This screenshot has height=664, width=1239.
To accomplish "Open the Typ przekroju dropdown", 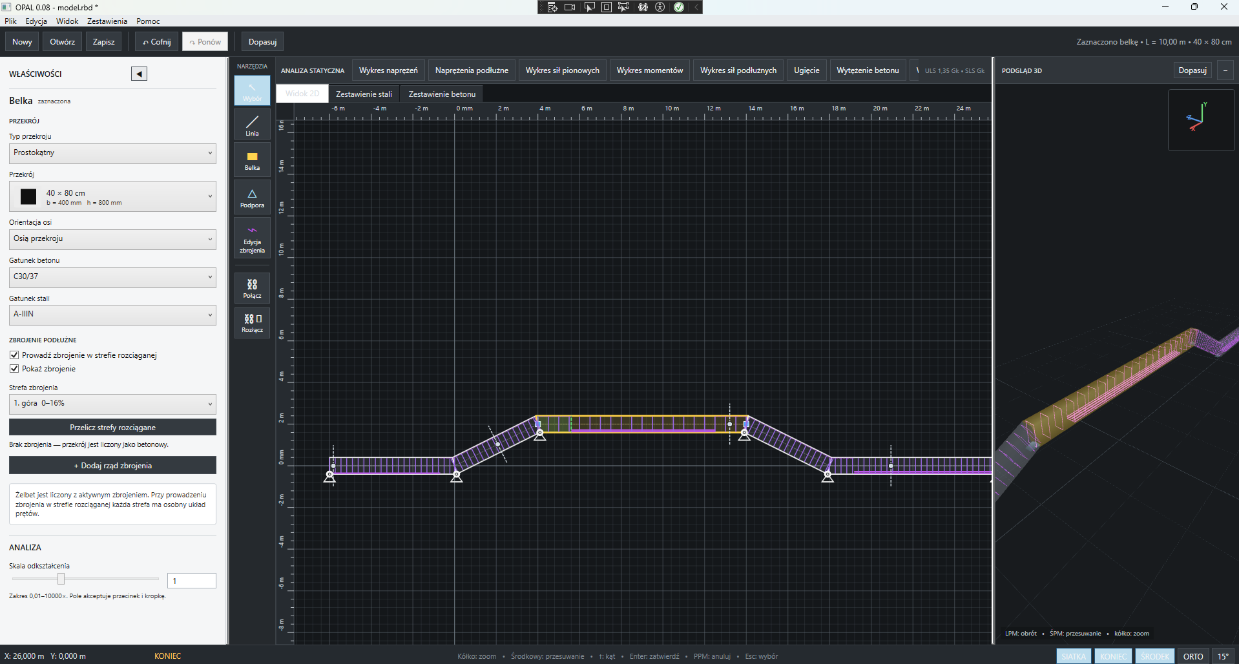I will coord(112,153).
